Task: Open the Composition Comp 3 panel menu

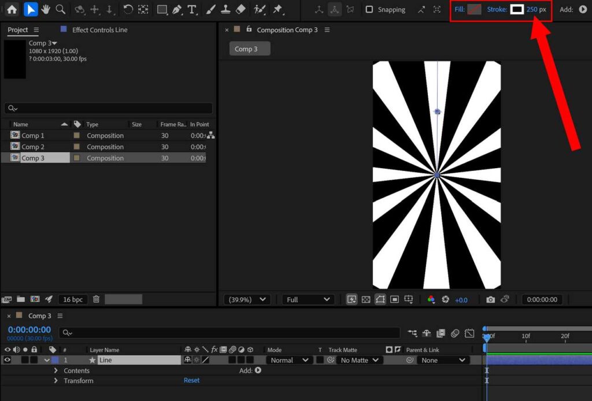Action: click(327, 30)
